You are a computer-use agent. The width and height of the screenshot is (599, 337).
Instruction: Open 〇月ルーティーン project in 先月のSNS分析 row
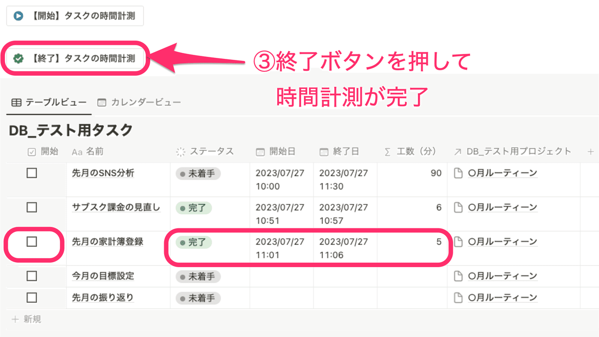tap(503, 173)
